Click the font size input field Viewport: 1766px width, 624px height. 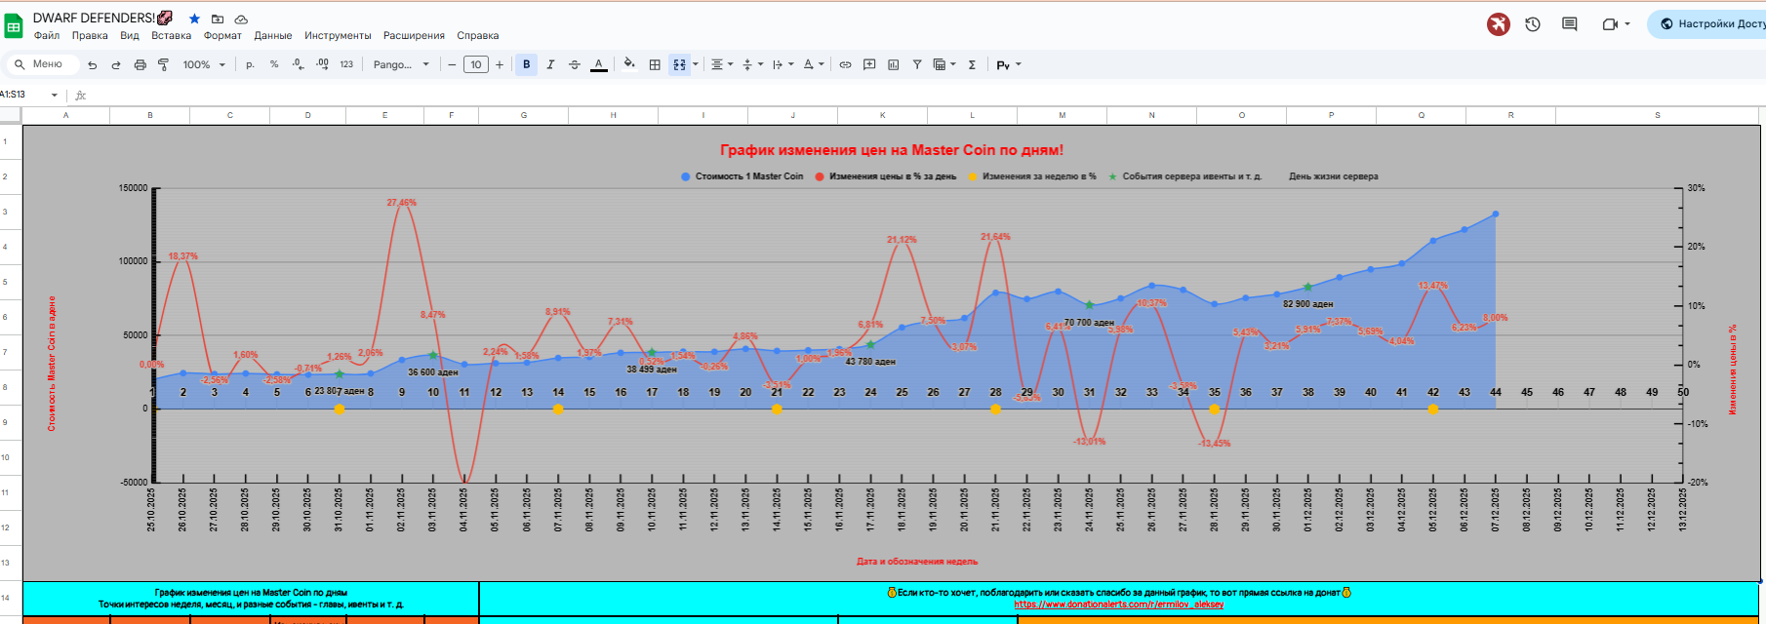(x=475, y=64)
